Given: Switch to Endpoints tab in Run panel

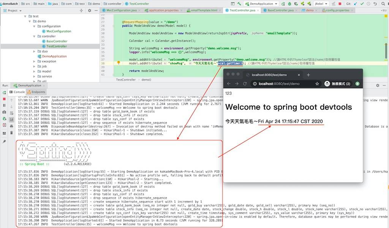Looking at the screenshot, I should pos(36,92).
